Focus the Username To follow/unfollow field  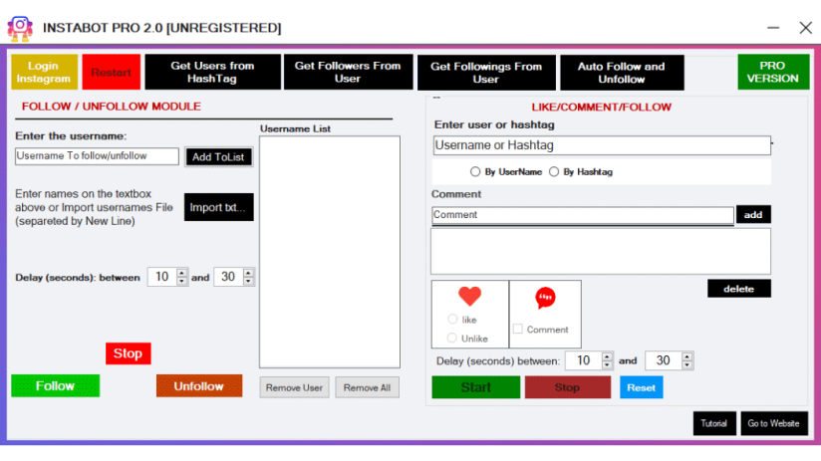[97, 156]
